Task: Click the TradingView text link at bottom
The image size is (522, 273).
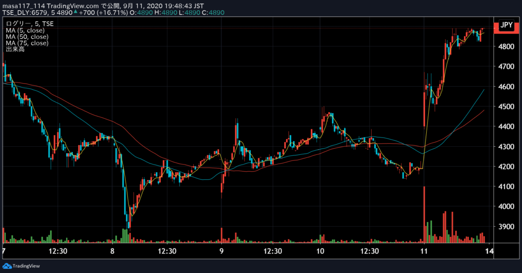Action: 26,266
